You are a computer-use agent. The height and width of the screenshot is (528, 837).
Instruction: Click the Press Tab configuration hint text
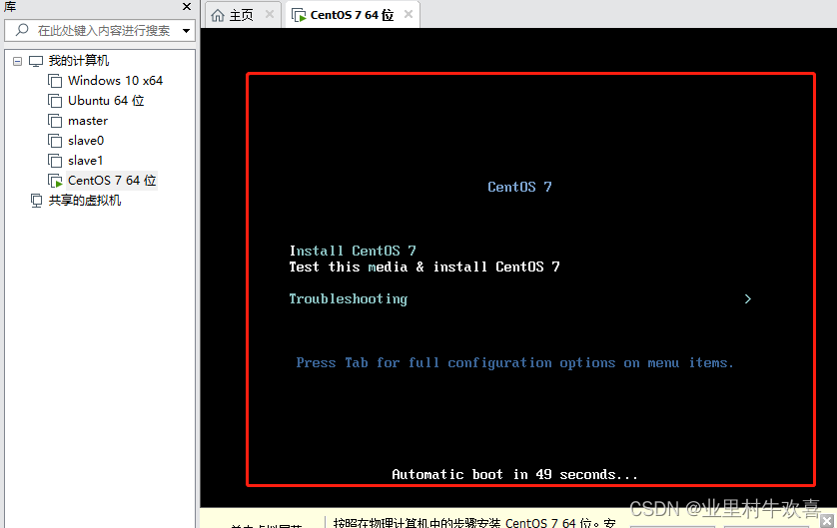[x=514, y=363]
